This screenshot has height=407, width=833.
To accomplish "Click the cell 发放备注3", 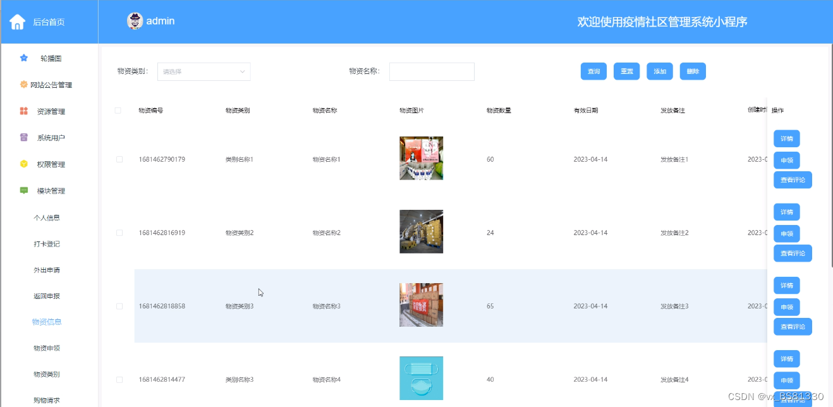I will click(674, 306).
